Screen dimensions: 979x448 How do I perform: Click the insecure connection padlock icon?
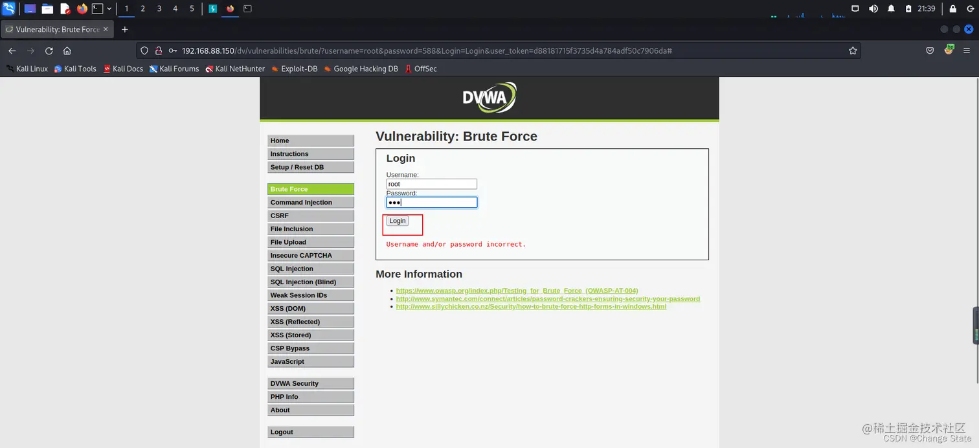(158, 50)
